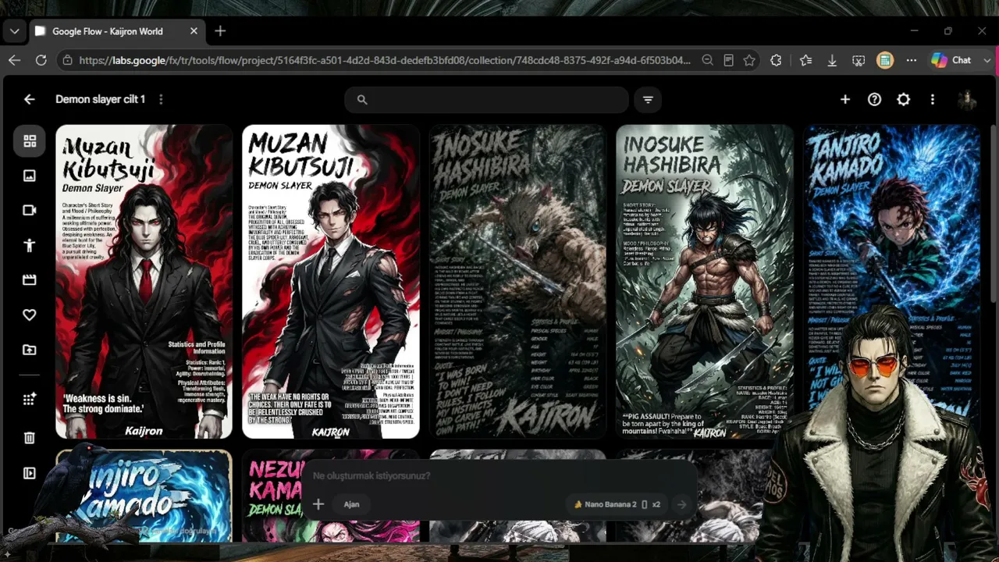Open the calculator extension icon
The image size is (999, 562).
tap(885, 60)
